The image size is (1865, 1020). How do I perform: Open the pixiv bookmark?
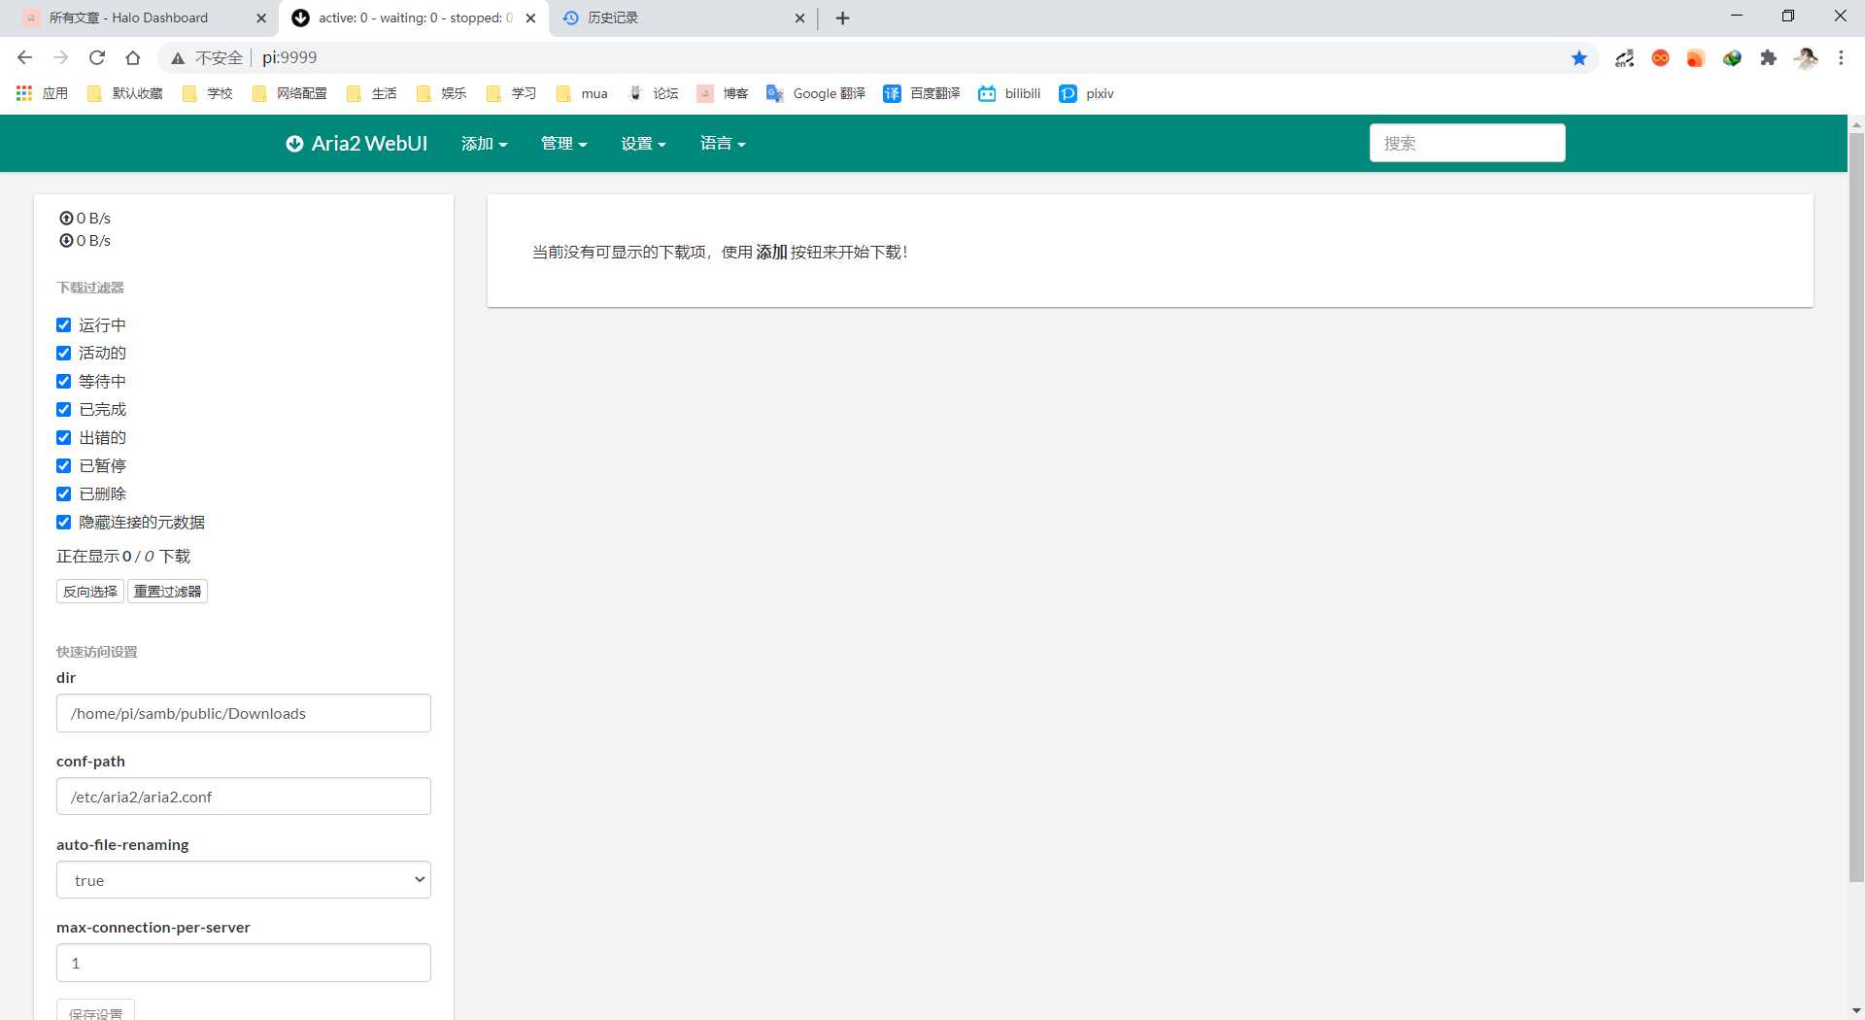[1086, 93]
